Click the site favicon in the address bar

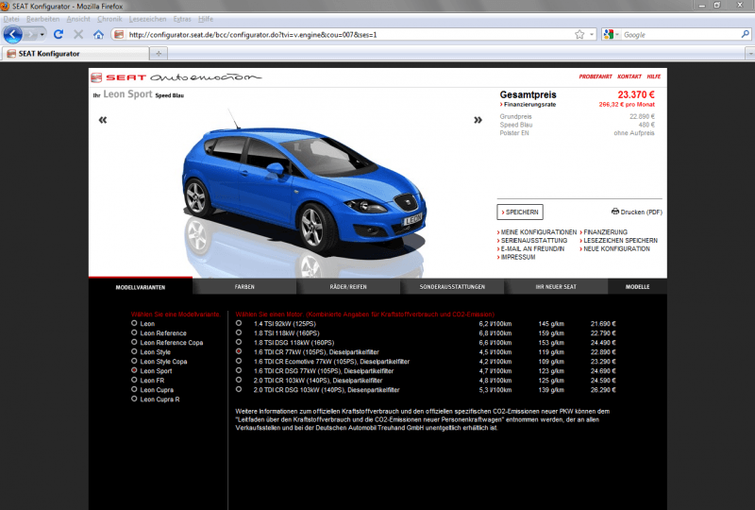[119, 34]
